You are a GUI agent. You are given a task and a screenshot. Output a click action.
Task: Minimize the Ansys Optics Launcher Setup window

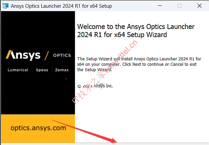point(160,6)
